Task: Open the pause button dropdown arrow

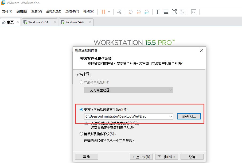Action: coord(109,12)
